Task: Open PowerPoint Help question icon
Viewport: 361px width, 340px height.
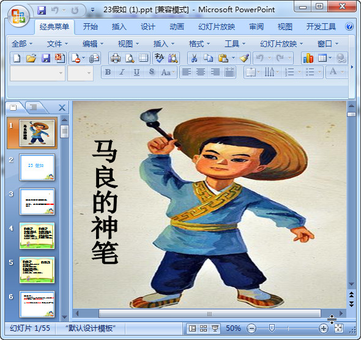Action: tap(349, 26)
